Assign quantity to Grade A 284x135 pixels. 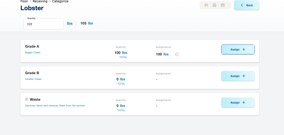tap(238, 49)
